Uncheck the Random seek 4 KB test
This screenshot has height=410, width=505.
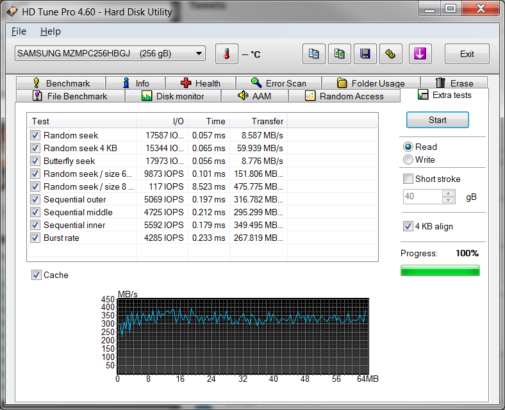click(x=35, y=148)
